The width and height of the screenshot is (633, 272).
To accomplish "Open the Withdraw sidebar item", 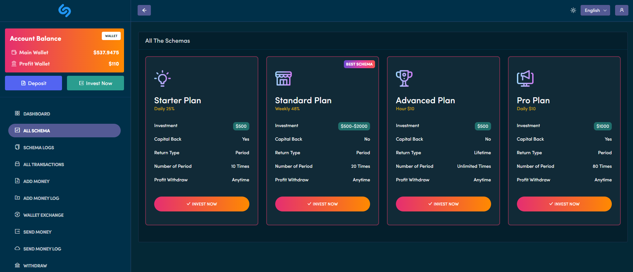I will tap(35, 266).
